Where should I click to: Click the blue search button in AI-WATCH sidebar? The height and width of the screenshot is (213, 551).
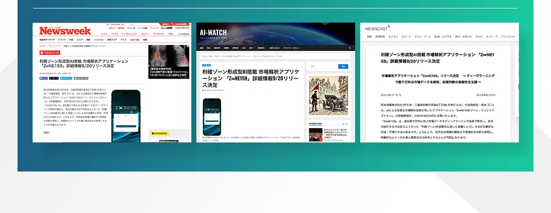[343, 66]
